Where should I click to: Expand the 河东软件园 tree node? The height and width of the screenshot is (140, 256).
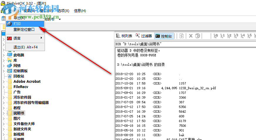click(4, 97)
